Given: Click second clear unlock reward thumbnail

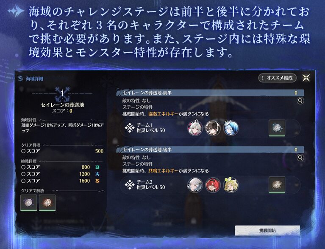Looking at the screenshot, I should (47, 203).
